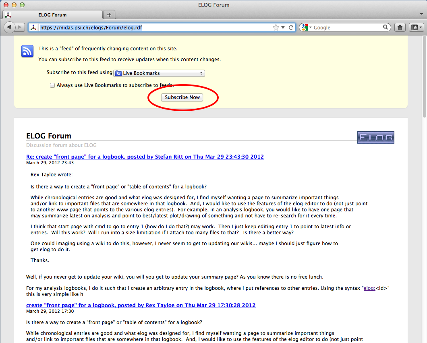Click the blue RSS feed icon

[27, 51]
